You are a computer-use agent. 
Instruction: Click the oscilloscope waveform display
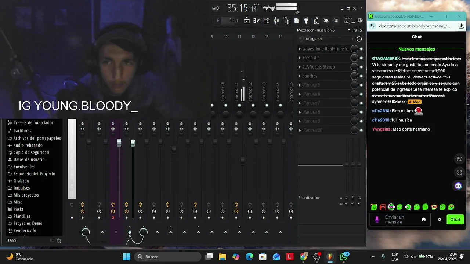click(x=269, y=8)
